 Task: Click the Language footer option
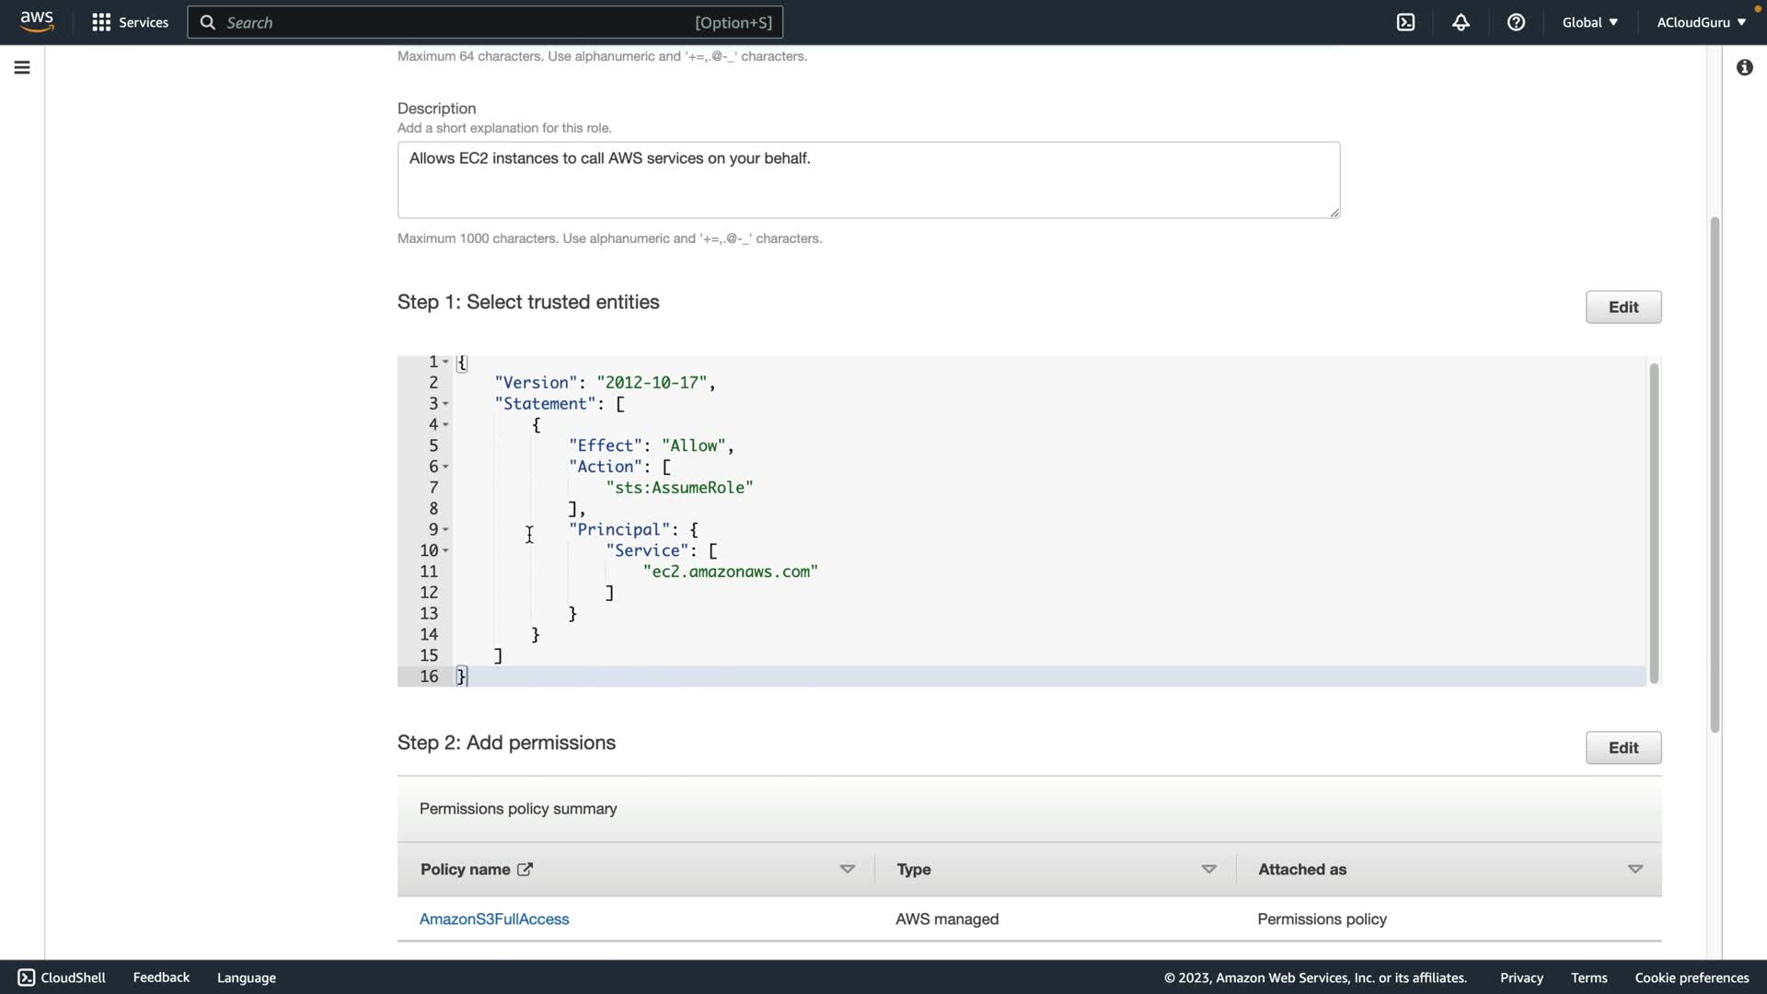pyautogui.click(x=246, y=977)
